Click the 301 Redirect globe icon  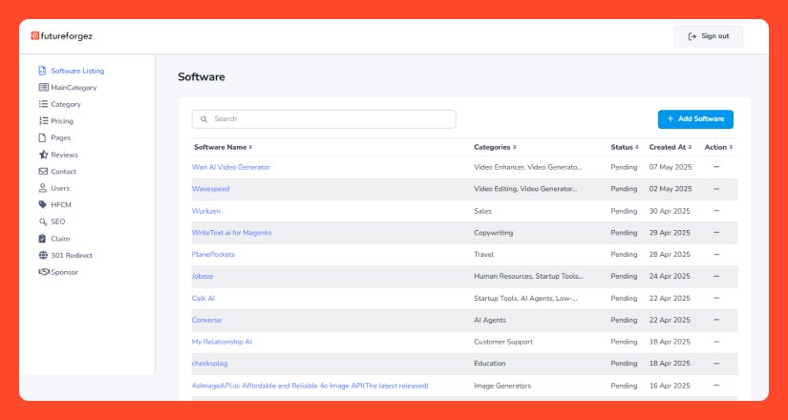pyautogui.click(x=43, y=256)
